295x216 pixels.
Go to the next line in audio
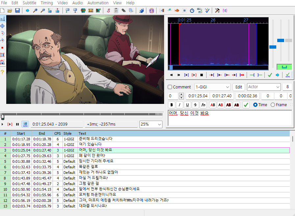[179, 75]
